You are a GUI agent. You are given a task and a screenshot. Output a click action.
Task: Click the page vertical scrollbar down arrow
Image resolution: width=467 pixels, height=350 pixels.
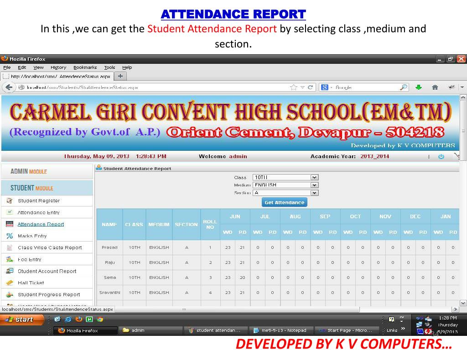click(463, 303)
